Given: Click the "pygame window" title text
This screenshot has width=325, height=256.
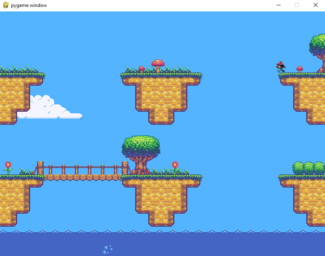Looking at the screenshot, I should (29, 5).
